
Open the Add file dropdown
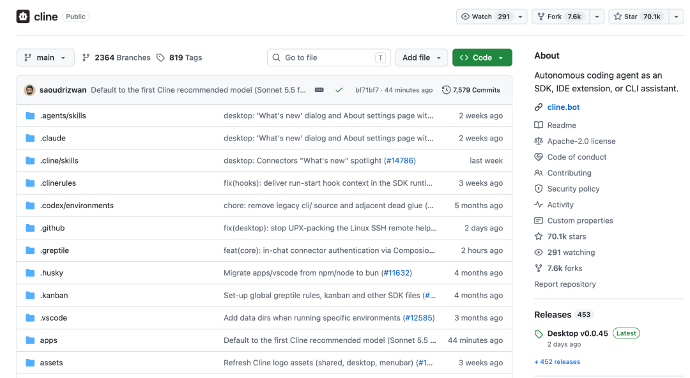coord(422,57)
